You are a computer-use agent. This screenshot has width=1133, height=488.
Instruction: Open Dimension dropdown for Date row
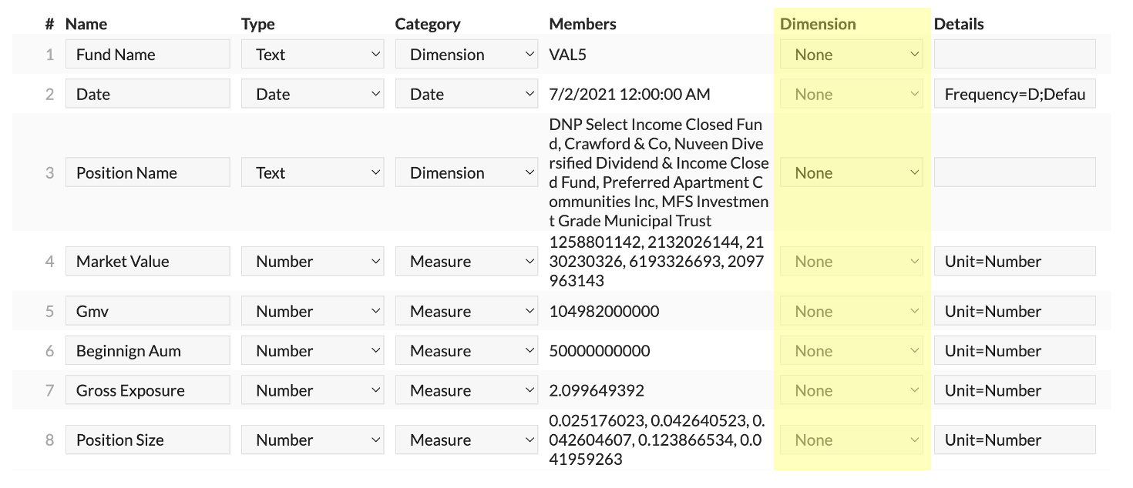pos(851,94)
